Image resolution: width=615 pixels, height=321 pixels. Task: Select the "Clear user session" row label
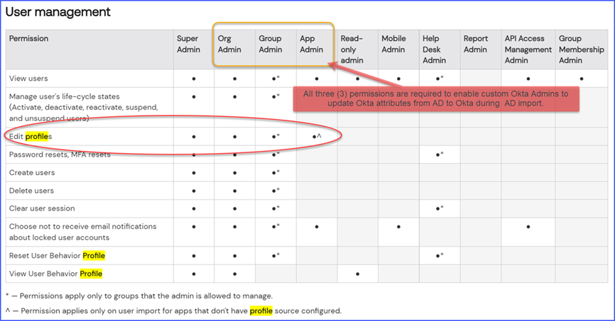click(x=42, y=208)
